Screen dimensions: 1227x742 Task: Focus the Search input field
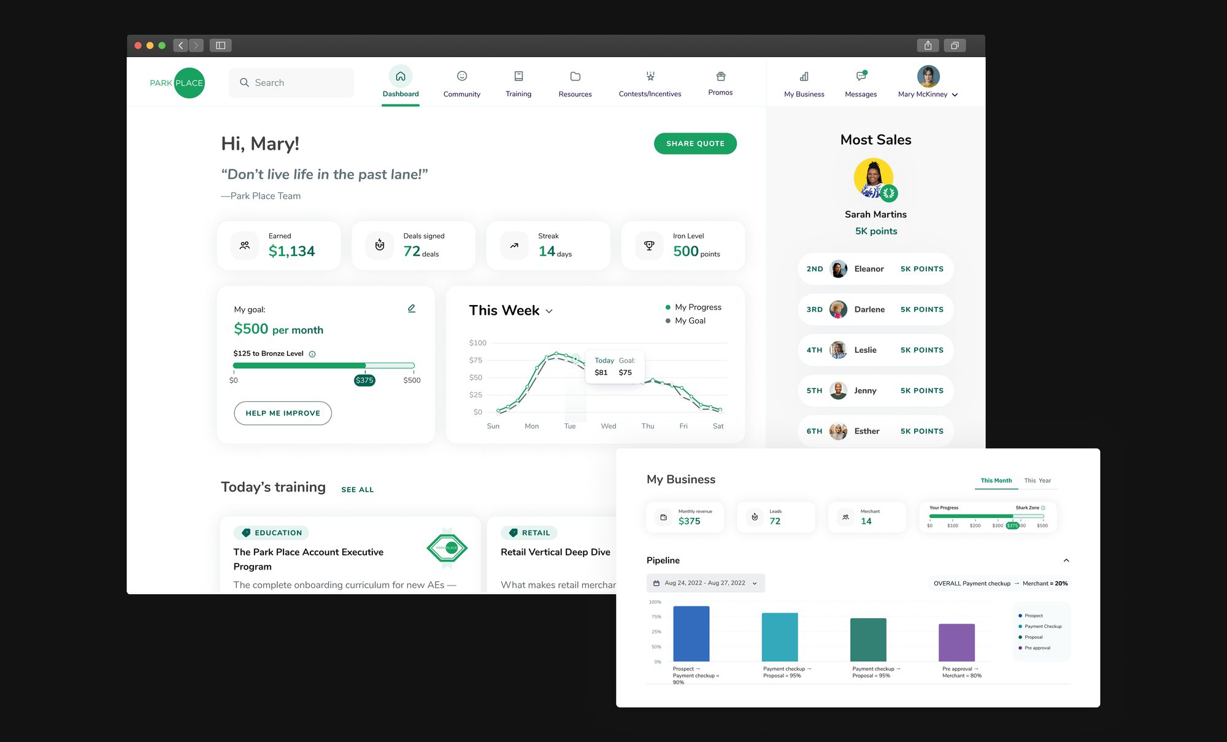pos(291,82)
